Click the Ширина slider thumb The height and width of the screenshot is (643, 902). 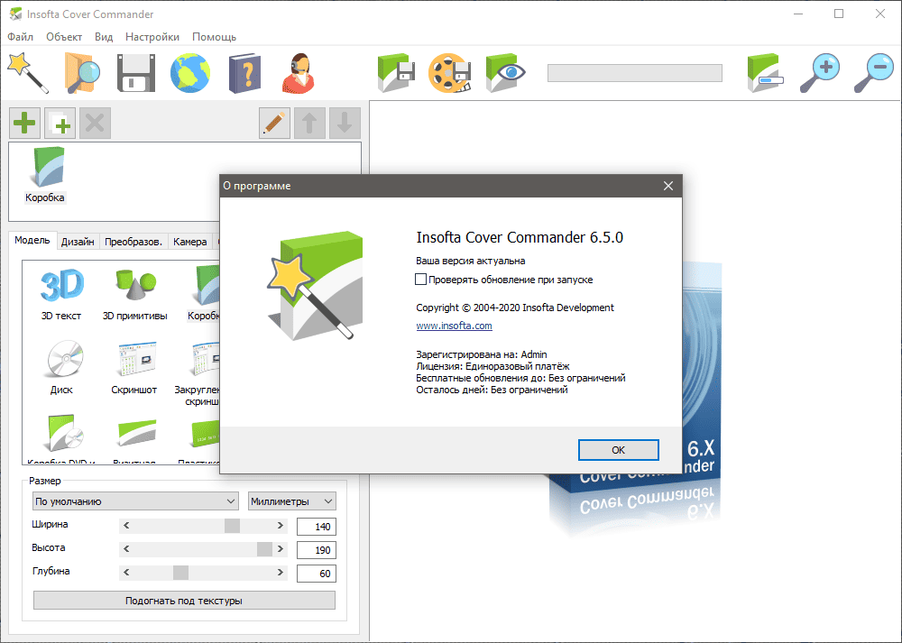(232, 526)
